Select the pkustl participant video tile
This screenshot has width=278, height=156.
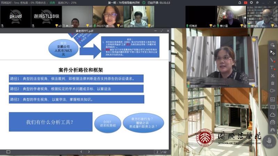15,17
